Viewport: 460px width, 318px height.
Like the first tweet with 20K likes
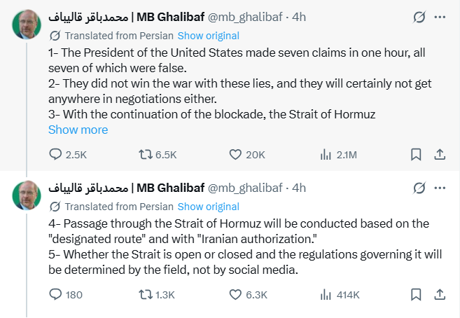tap(237, 154)
